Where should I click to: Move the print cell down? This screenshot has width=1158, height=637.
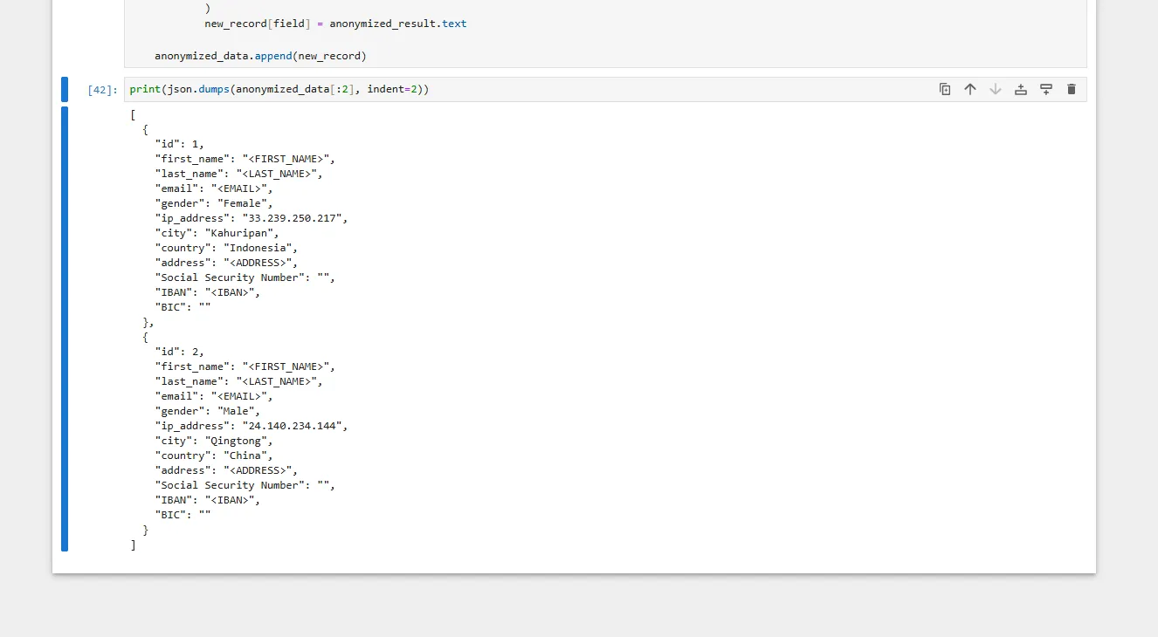point(996,89)
